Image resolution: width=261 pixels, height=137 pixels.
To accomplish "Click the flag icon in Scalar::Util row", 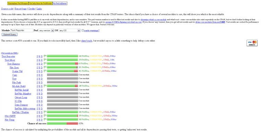I will 45,71.
